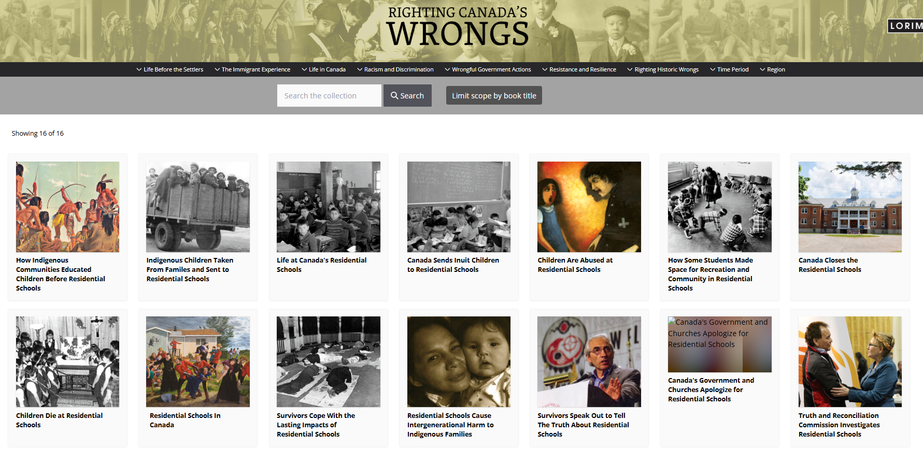
Task: Open the truck photo of Indigenous children taken
Action: click(198, 207)
